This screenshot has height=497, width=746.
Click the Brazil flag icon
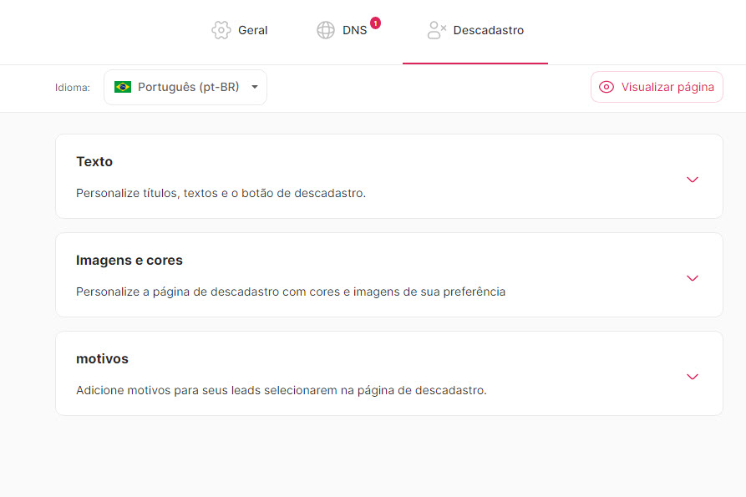123,87
